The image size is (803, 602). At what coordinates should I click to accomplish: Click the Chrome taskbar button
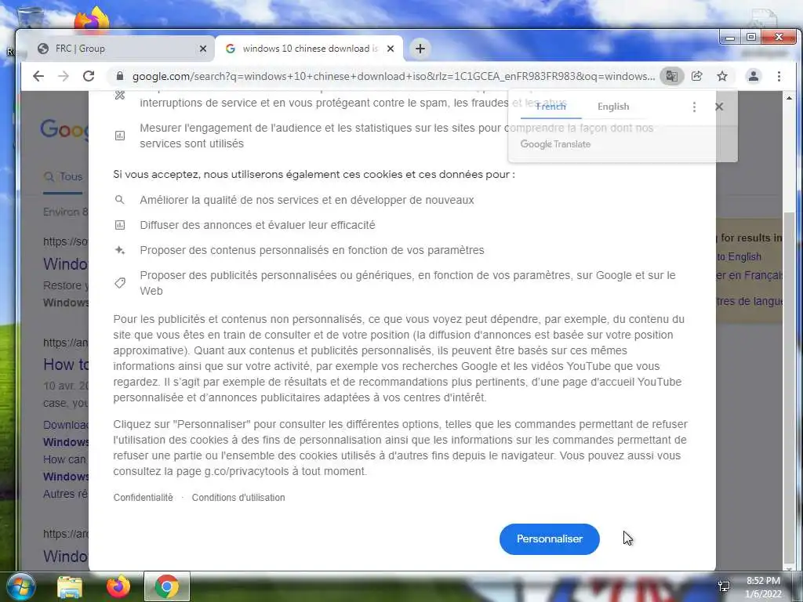(x=167, y=586)
